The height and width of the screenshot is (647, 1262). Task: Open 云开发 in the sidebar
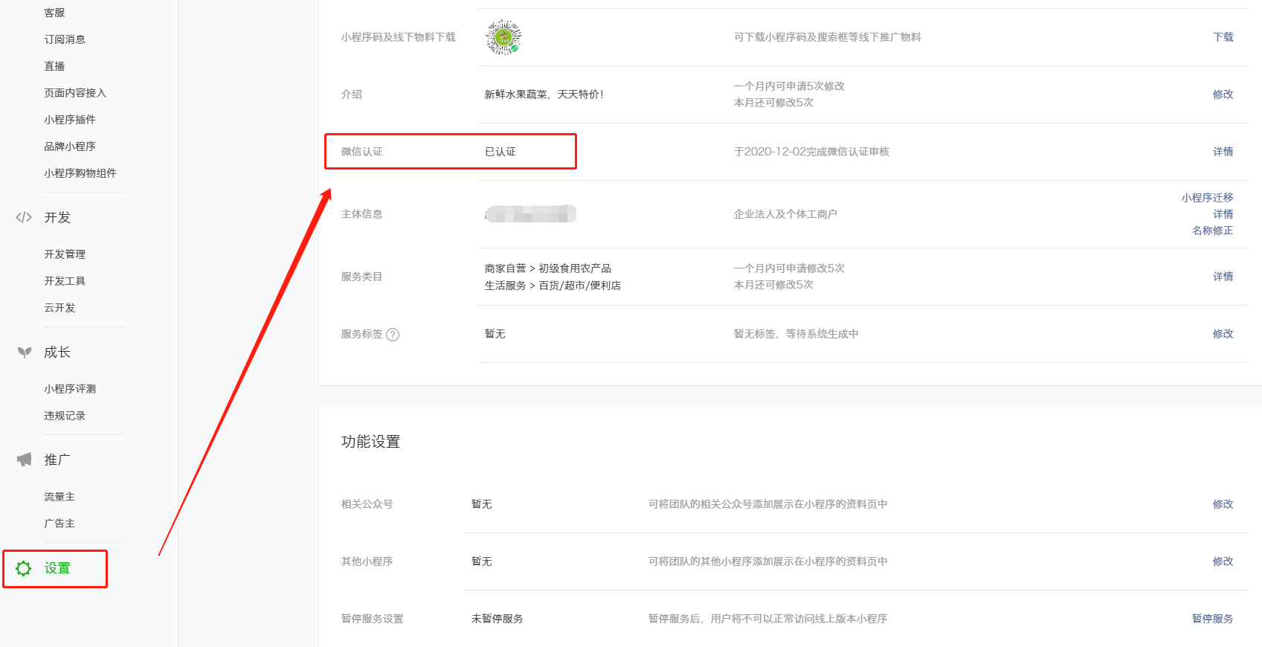point(59,308)
